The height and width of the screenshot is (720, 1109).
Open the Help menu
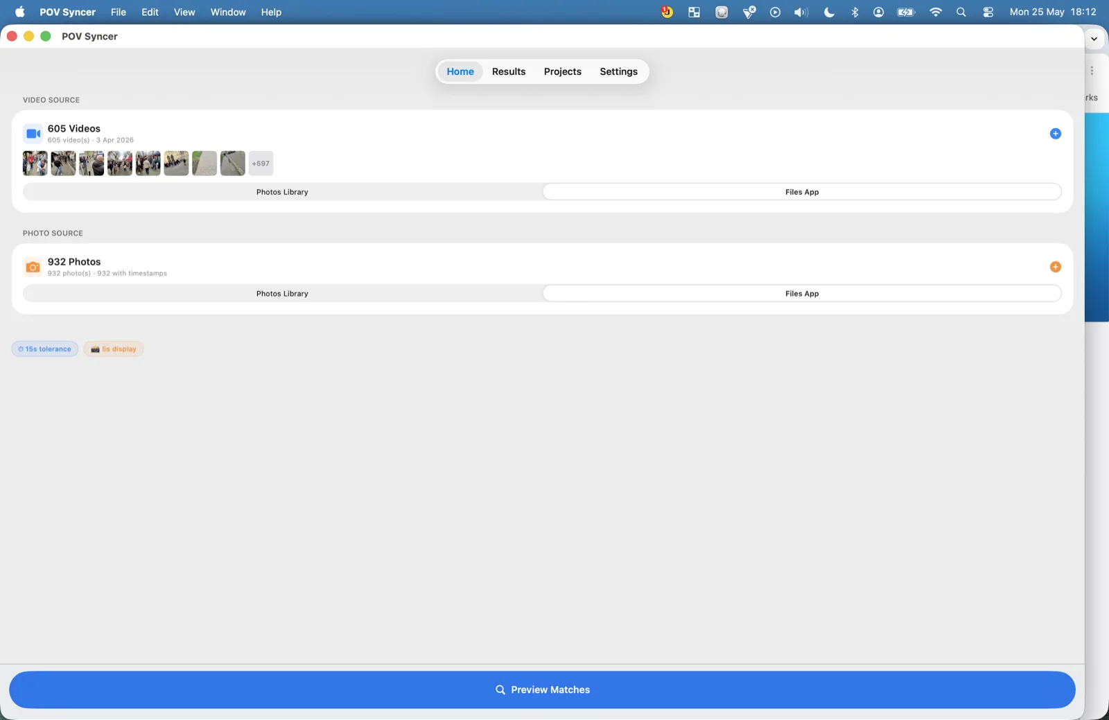(271, 12)
